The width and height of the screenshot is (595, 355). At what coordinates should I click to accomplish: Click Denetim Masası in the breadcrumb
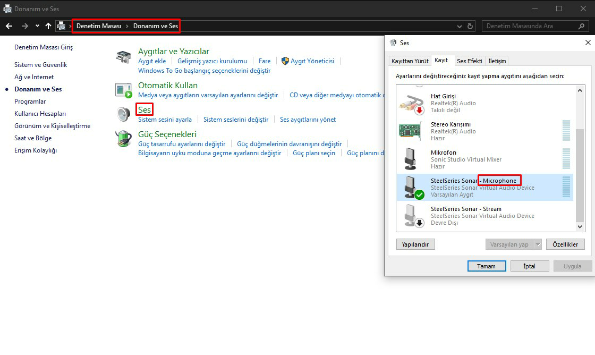point(99,26)
